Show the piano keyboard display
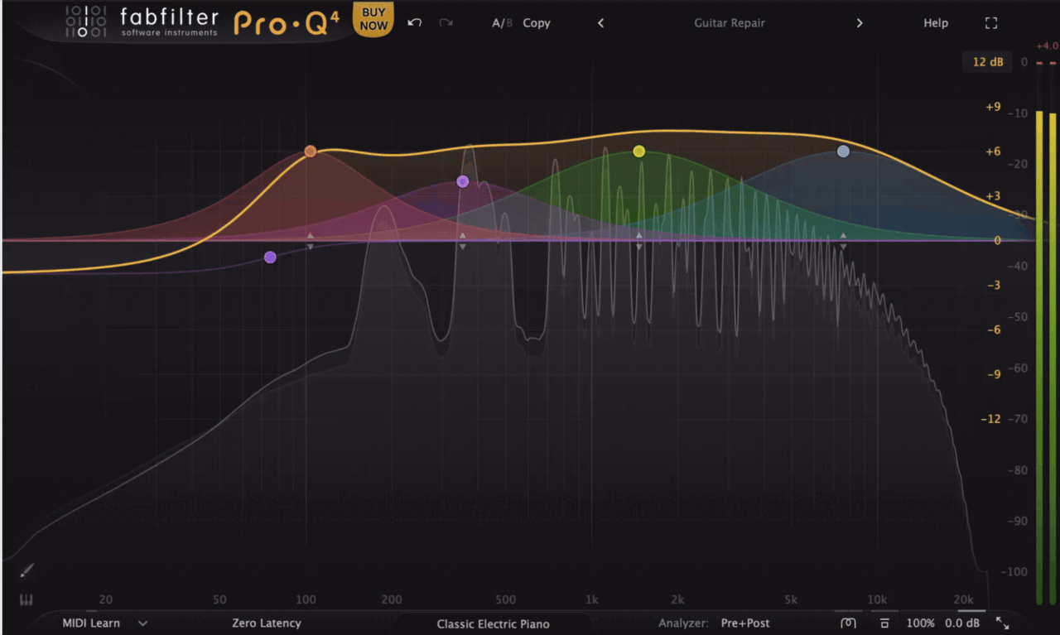This screenshot has height=635, width=1060. point(26,599)
